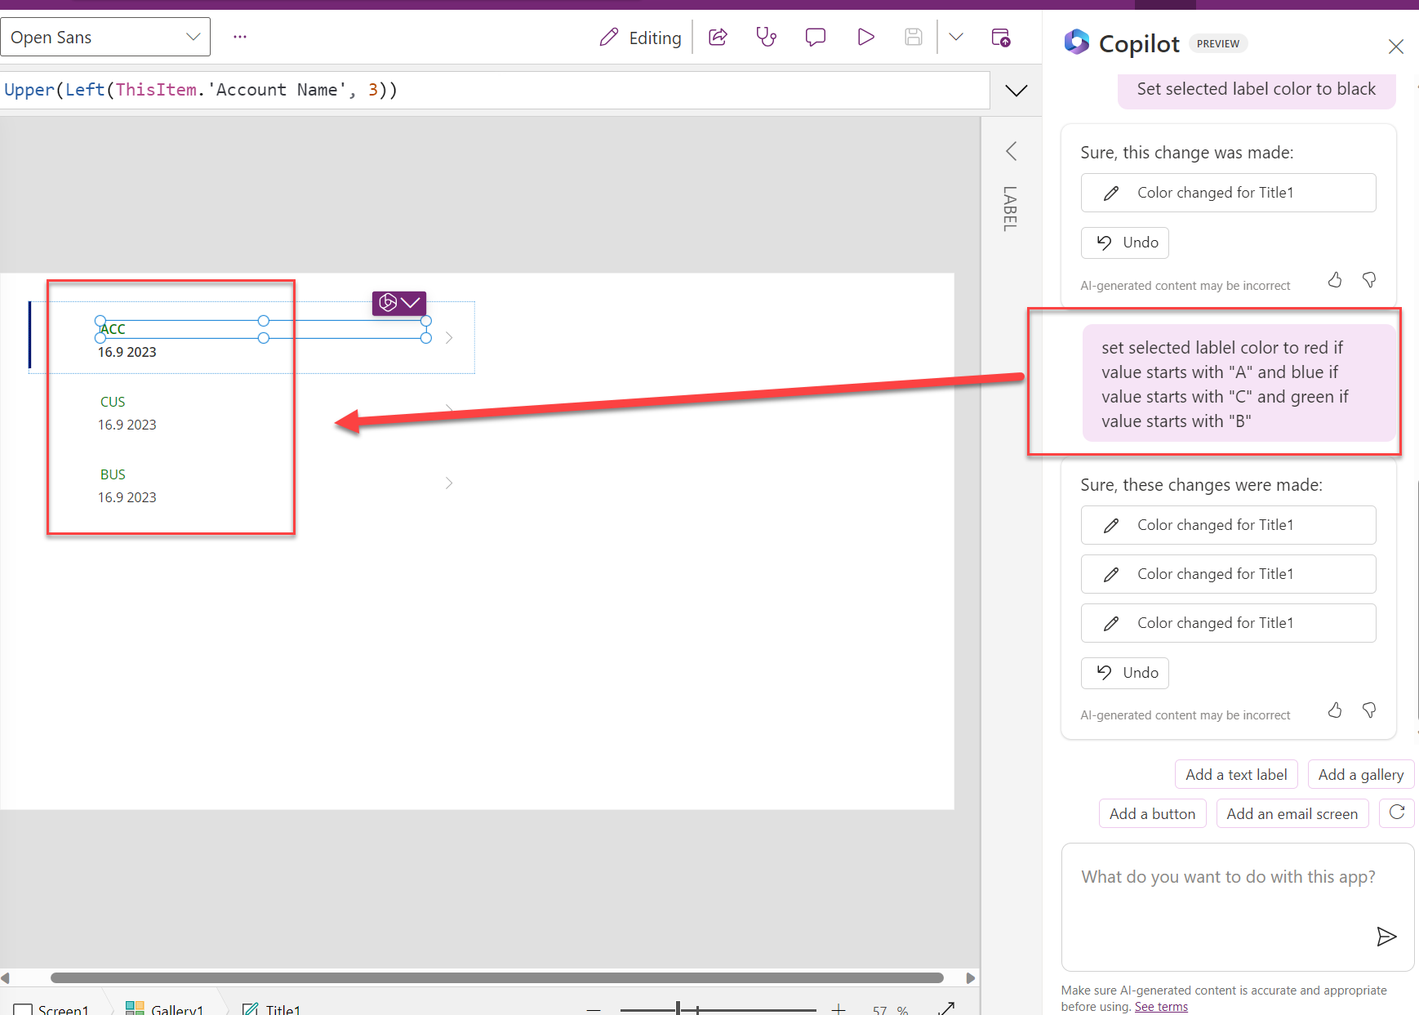Send the Copilot message arrow icon
Screen dimensions: 1419x1015
click(1386, 936)
